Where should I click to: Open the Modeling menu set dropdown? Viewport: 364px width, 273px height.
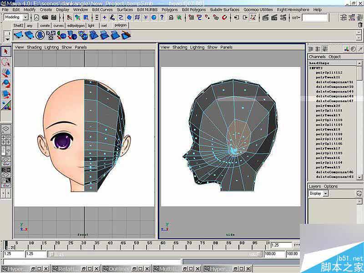click(25, 17)
